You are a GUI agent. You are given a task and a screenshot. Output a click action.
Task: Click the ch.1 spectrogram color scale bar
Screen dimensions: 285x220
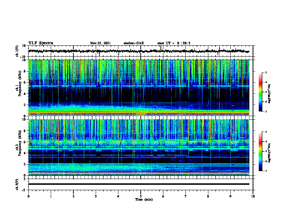coord(260,92)
